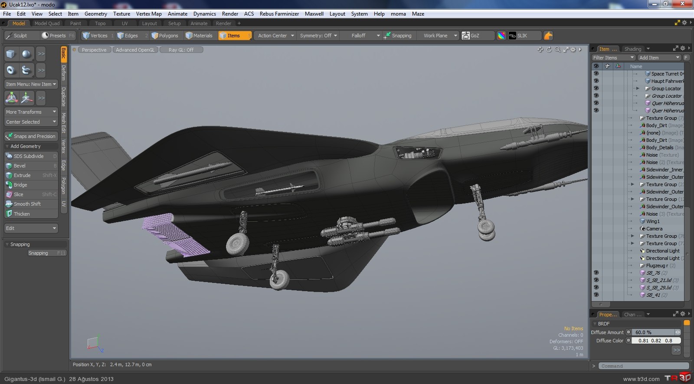This screenshot has height=384, width=694.
Task: Open the Item Menu: New Item dropdown
Action: pyautogui.click(x=31, y=84)
